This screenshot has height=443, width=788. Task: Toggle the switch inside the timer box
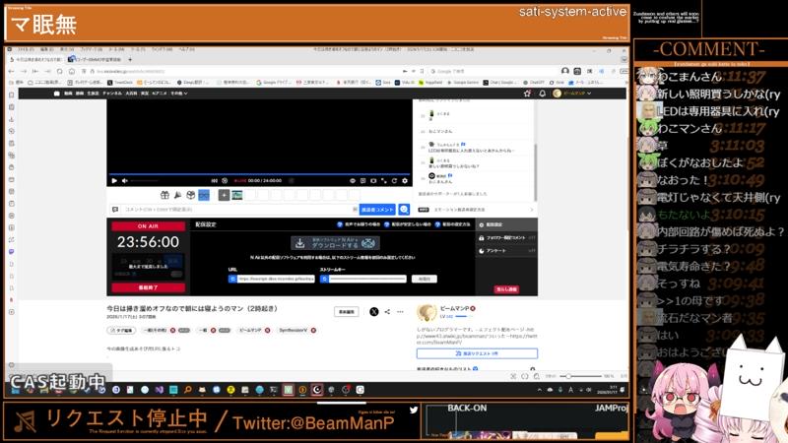point(176,274)
